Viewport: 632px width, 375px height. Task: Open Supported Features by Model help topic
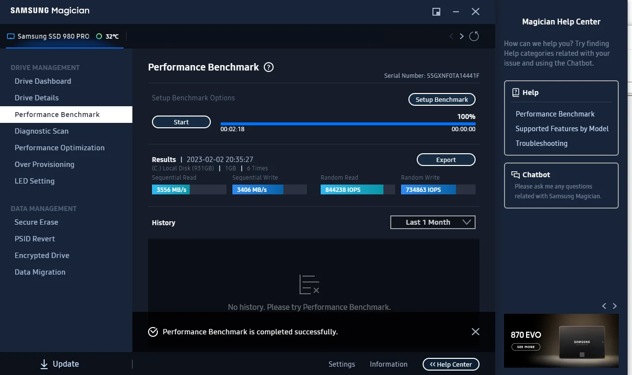(562, 129)
